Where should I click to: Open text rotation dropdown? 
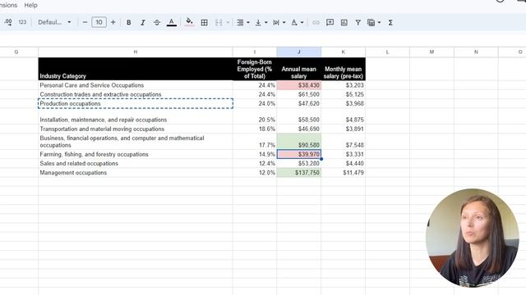coord(297,22)
